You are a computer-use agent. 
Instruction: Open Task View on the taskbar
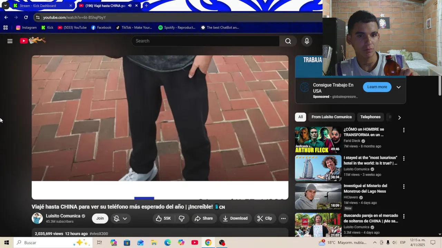(x=99, y=242)
